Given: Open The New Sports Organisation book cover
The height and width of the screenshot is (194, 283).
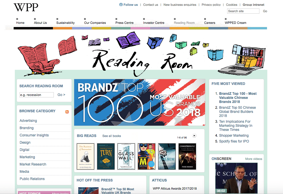Looking at the screenshot, I should [x=167, y=156].
